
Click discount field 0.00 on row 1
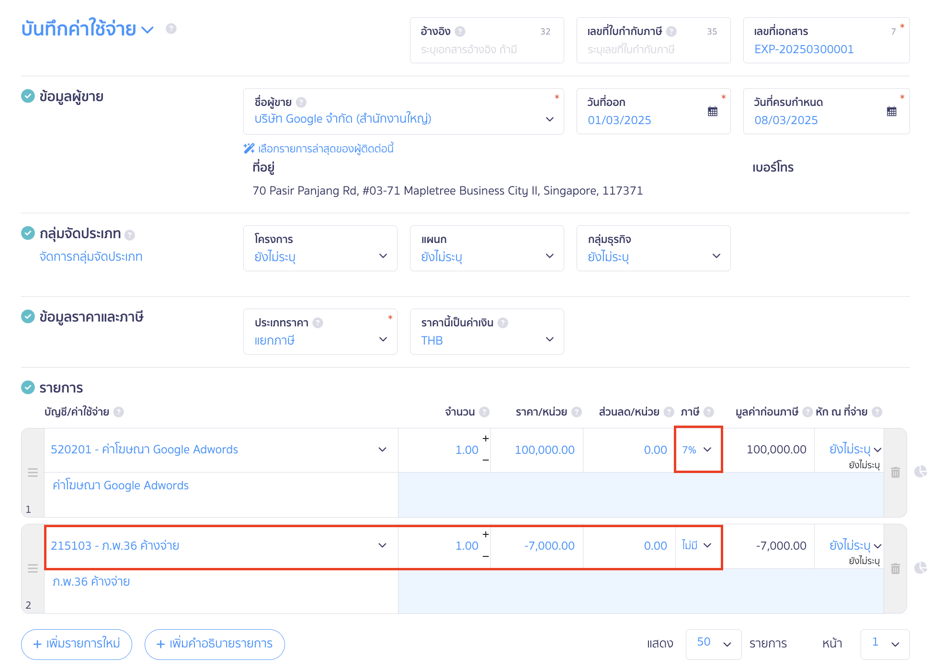tap(629, 450)
